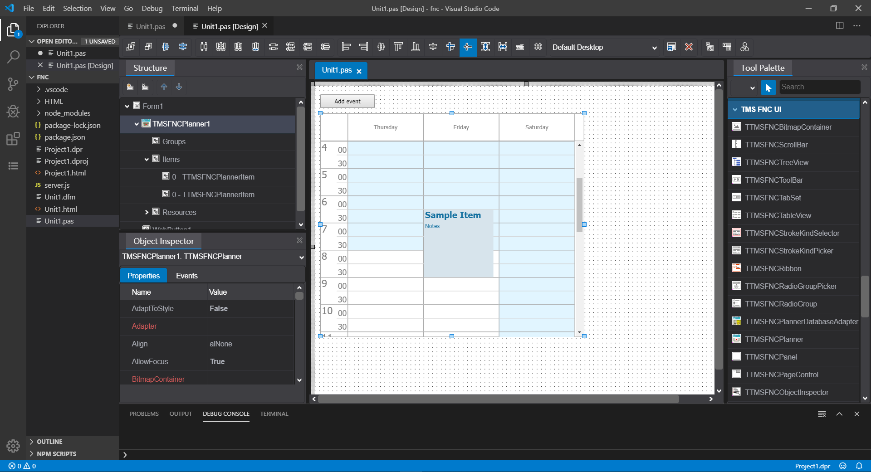Close the Unit1.pas designer tab
The height and width of the screenshot is (472, 871).
pyautogui.click(x=359, y=71)
